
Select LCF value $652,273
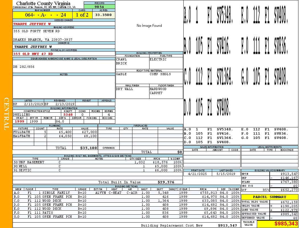pos(289,190)
